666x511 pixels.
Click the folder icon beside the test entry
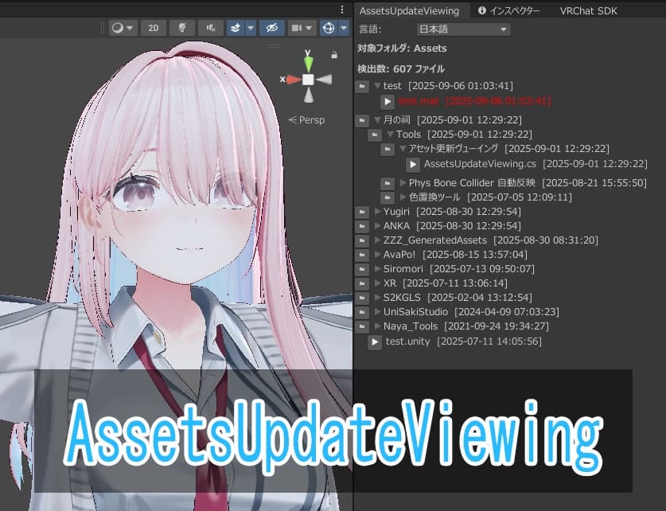click(362, 85)
